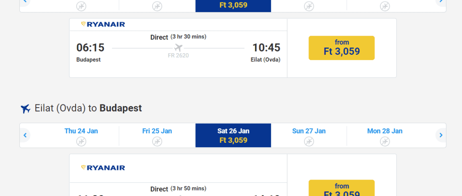Click the no-flight icon under Thu 24 Jan
The width and height of the screenshot is (462, 196).
[x=81, y=142]
